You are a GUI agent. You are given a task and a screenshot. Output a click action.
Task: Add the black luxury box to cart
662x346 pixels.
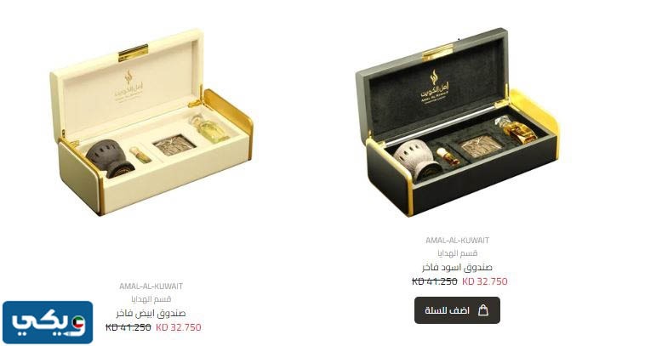pos(457,310)
